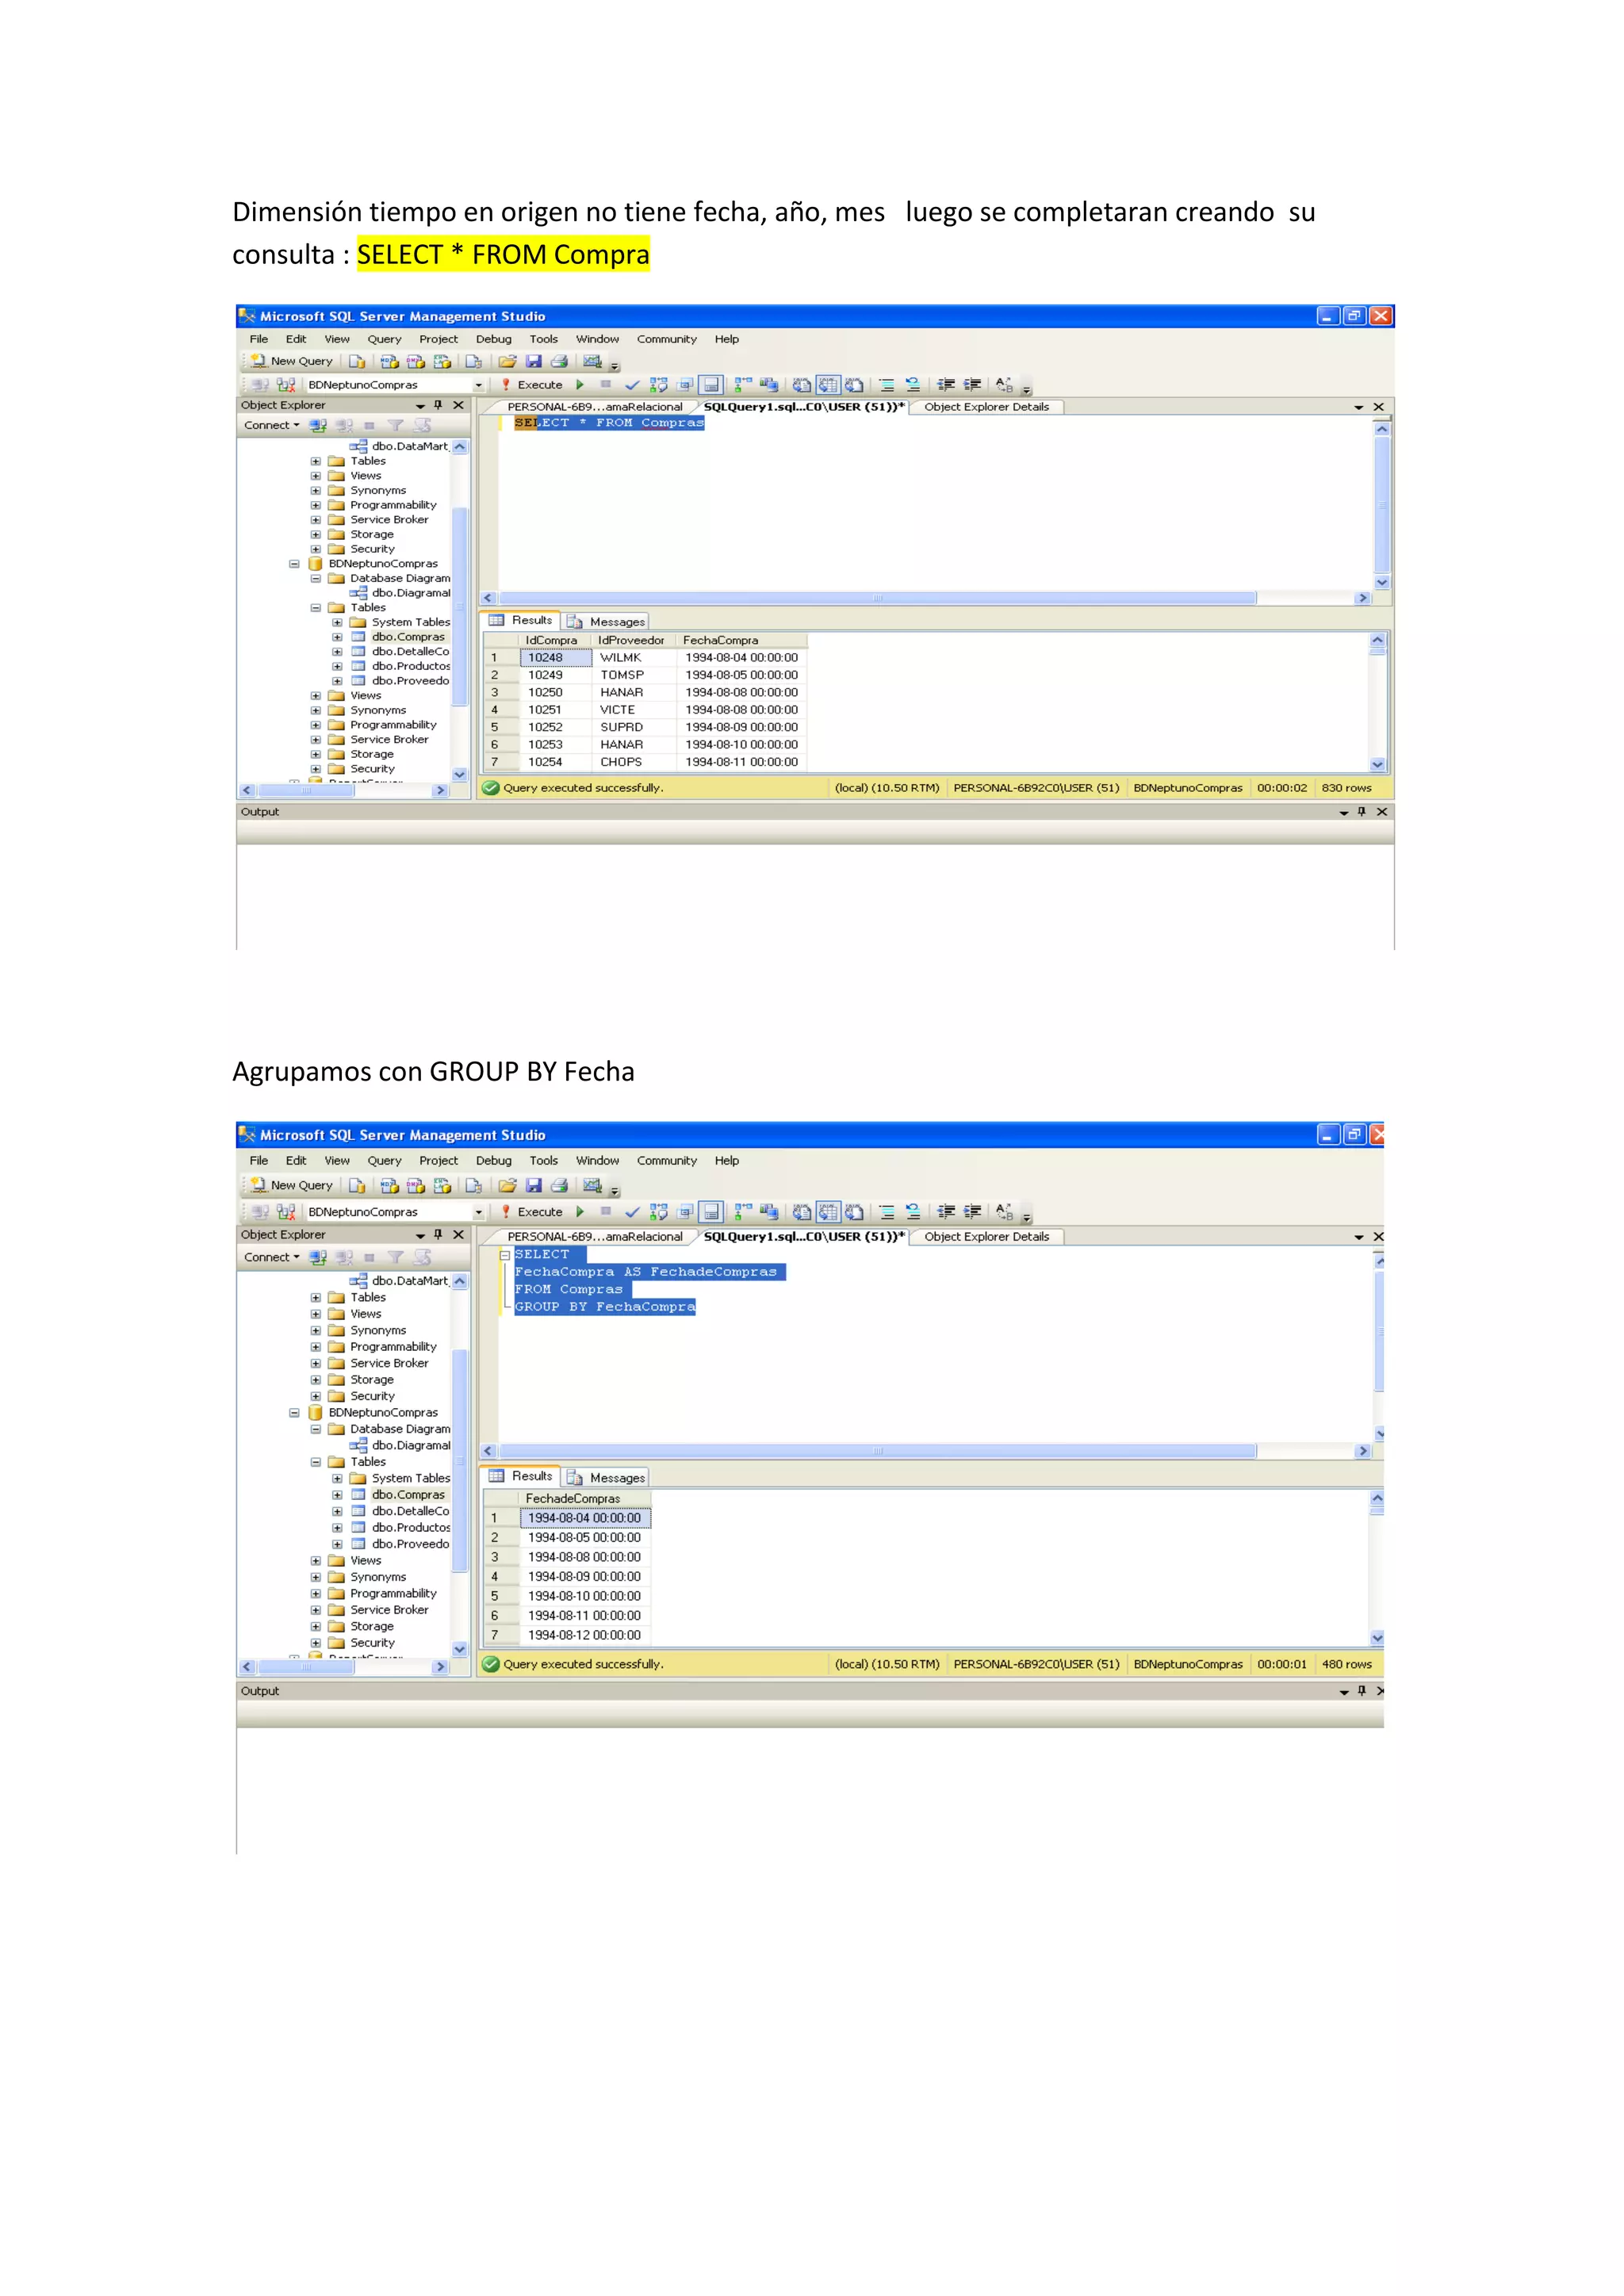Screen dimensions: 1624x2296
Task: Open Object Explorer Details tab, upper window
Action: [986, 407]
